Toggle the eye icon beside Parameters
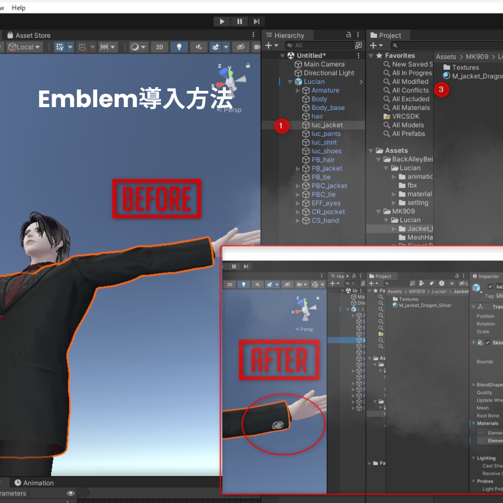Image resolution: width=503 pixels, height=503 pixels. [71, 493]
